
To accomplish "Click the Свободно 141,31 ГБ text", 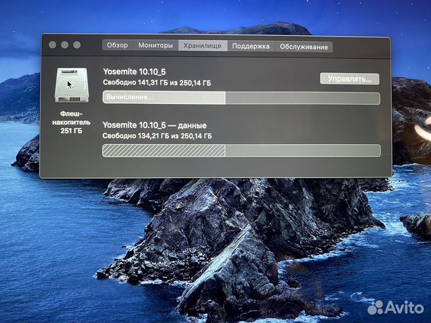I will 157,83.
